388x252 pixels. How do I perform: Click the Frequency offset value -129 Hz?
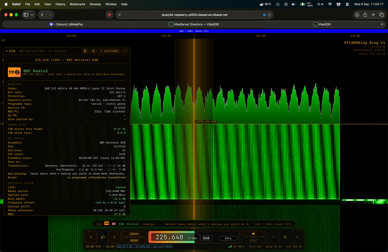click(110, 202)
